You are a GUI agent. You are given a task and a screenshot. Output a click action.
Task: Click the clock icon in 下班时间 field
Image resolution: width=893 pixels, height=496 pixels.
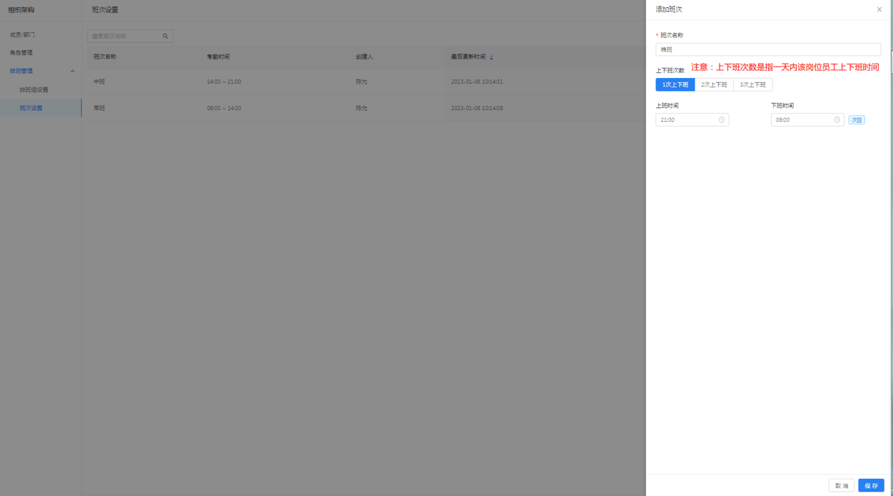point(837,120)
